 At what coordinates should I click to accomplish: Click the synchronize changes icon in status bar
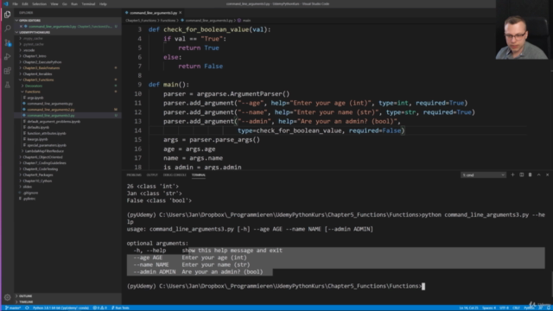pos(27,308)
